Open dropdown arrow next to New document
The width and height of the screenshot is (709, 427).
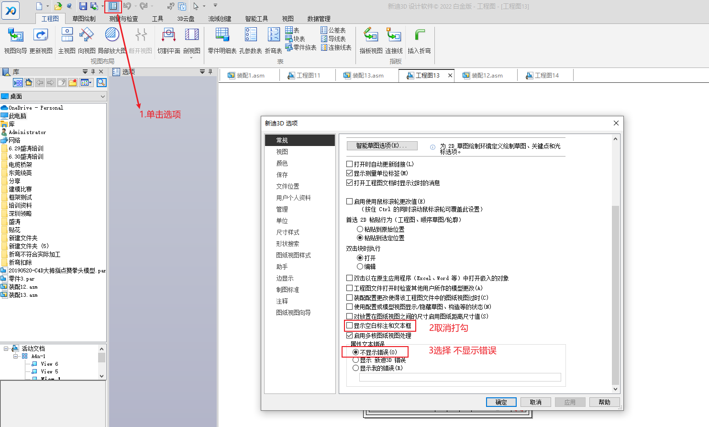pos(47,6)
